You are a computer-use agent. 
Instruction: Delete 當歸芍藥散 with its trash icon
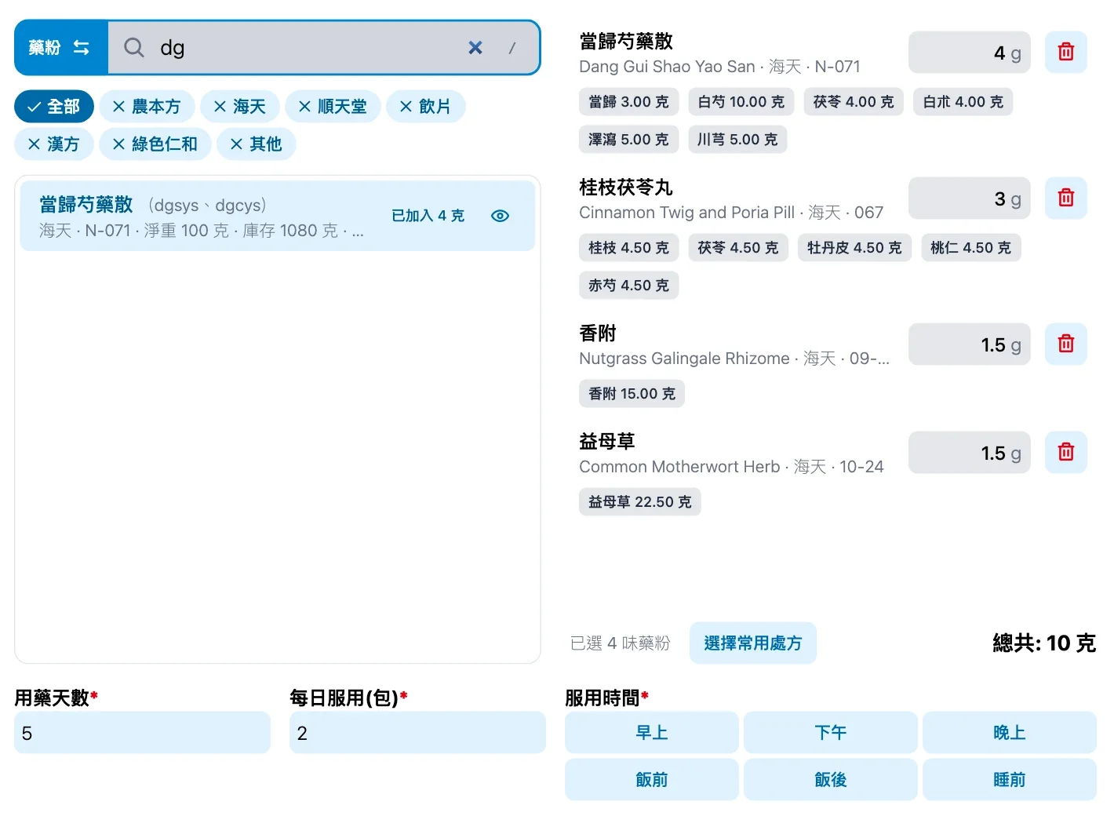point(1066,52)
